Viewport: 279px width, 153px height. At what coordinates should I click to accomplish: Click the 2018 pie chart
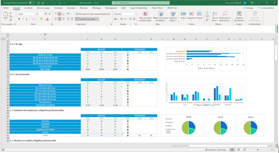point(188,128)
